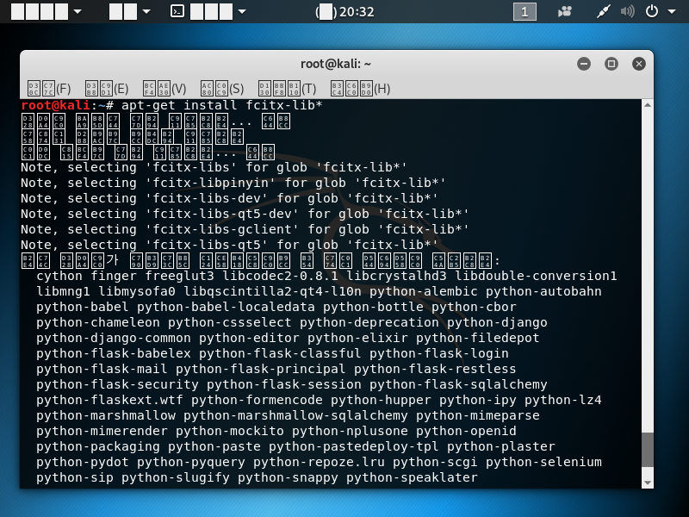689x517 pixels.
Task: Click the 'fcitx-libpinyin' note line
Action: pyautogui.click(x=233, y=183)
